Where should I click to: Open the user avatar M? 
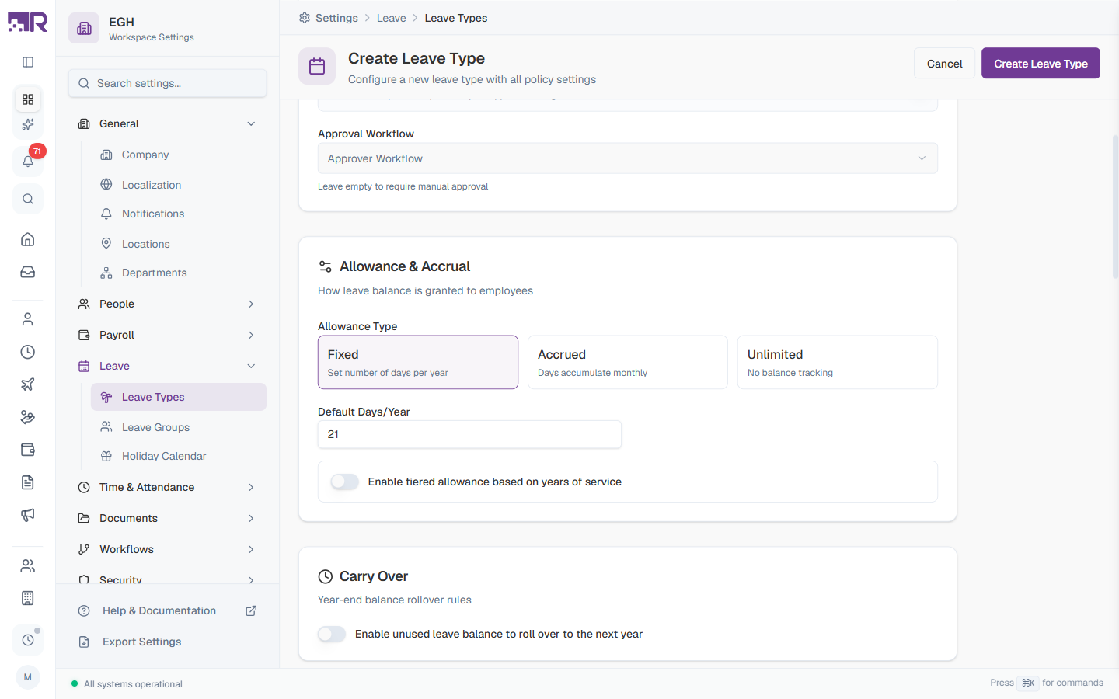(28, 677)
